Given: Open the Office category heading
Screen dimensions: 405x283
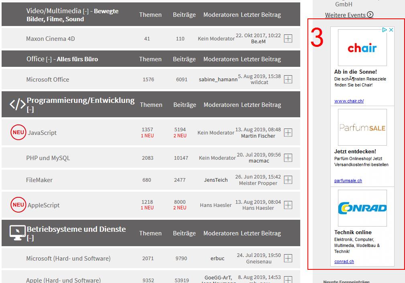Looking at the screenshot, I should pyautogui.click(x=35, y=59).
